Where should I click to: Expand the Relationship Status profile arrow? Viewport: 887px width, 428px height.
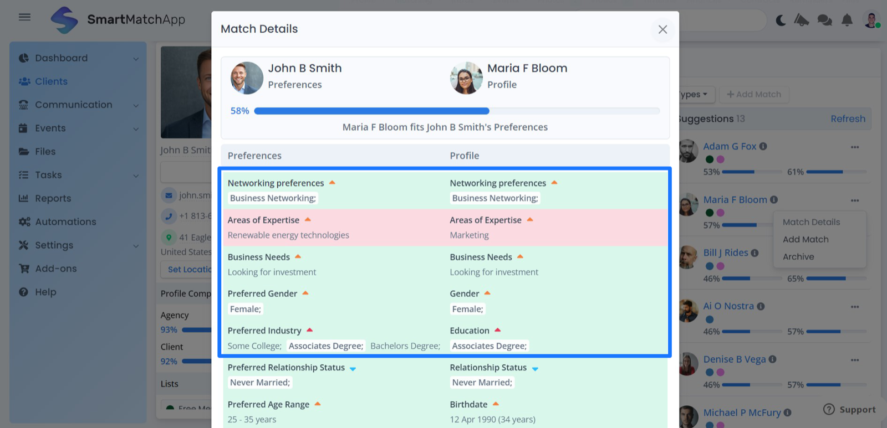535,368
